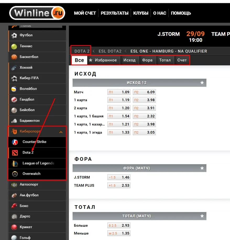Bet on Матч П2 at 6.09
This screenshot has height=240, width=230.
(x=144, y=92)
